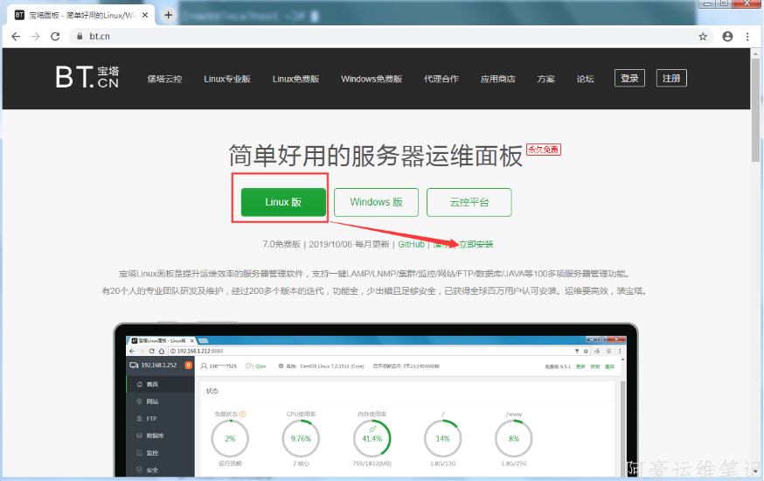
Task: Bookmark this page with the star icon
Action: [703, 37]
